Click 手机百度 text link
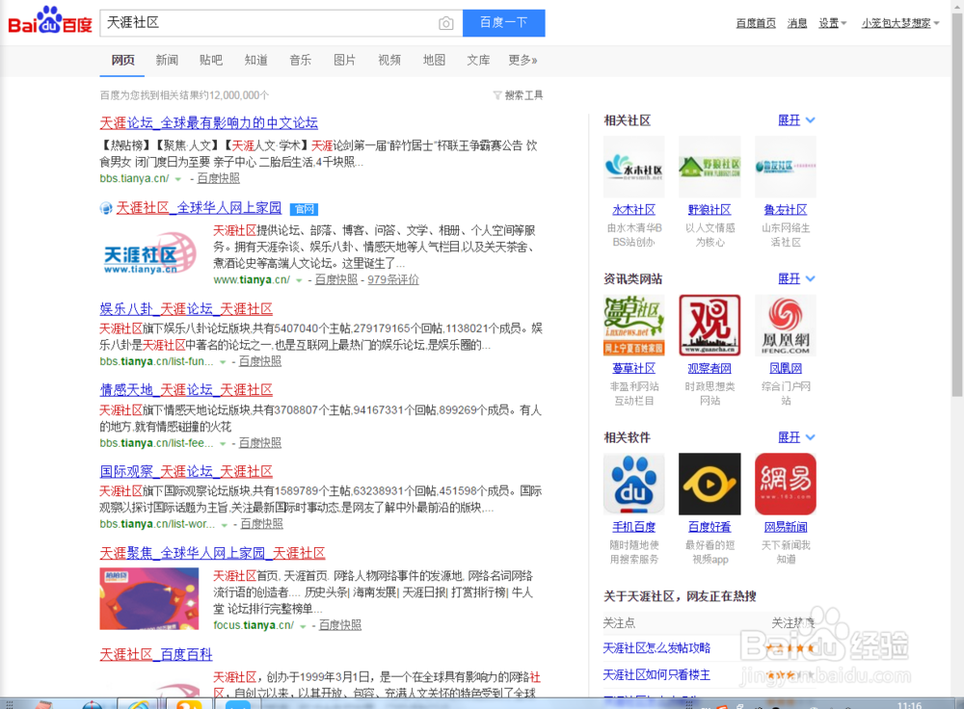 tap(634, 527)
